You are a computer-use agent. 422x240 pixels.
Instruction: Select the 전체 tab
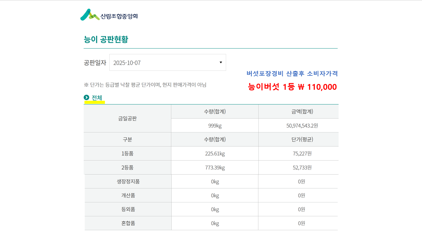point(97,98)
